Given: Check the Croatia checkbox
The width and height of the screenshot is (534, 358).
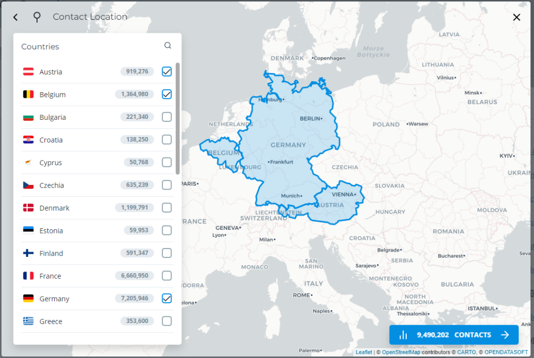Looking at the screenshot, I should tap(166, 140).
